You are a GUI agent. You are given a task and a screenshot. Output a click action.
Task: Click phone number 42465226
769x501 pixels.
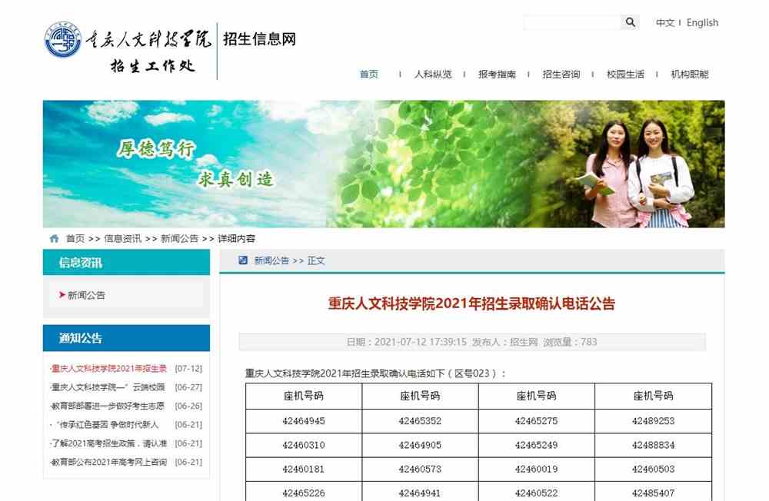pos(304,493)
